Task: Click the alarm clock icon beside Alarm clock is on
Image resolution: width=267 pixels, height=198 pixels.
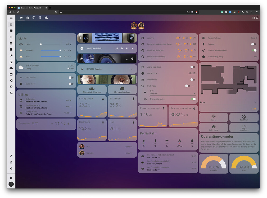Action: tap(143, 67)
